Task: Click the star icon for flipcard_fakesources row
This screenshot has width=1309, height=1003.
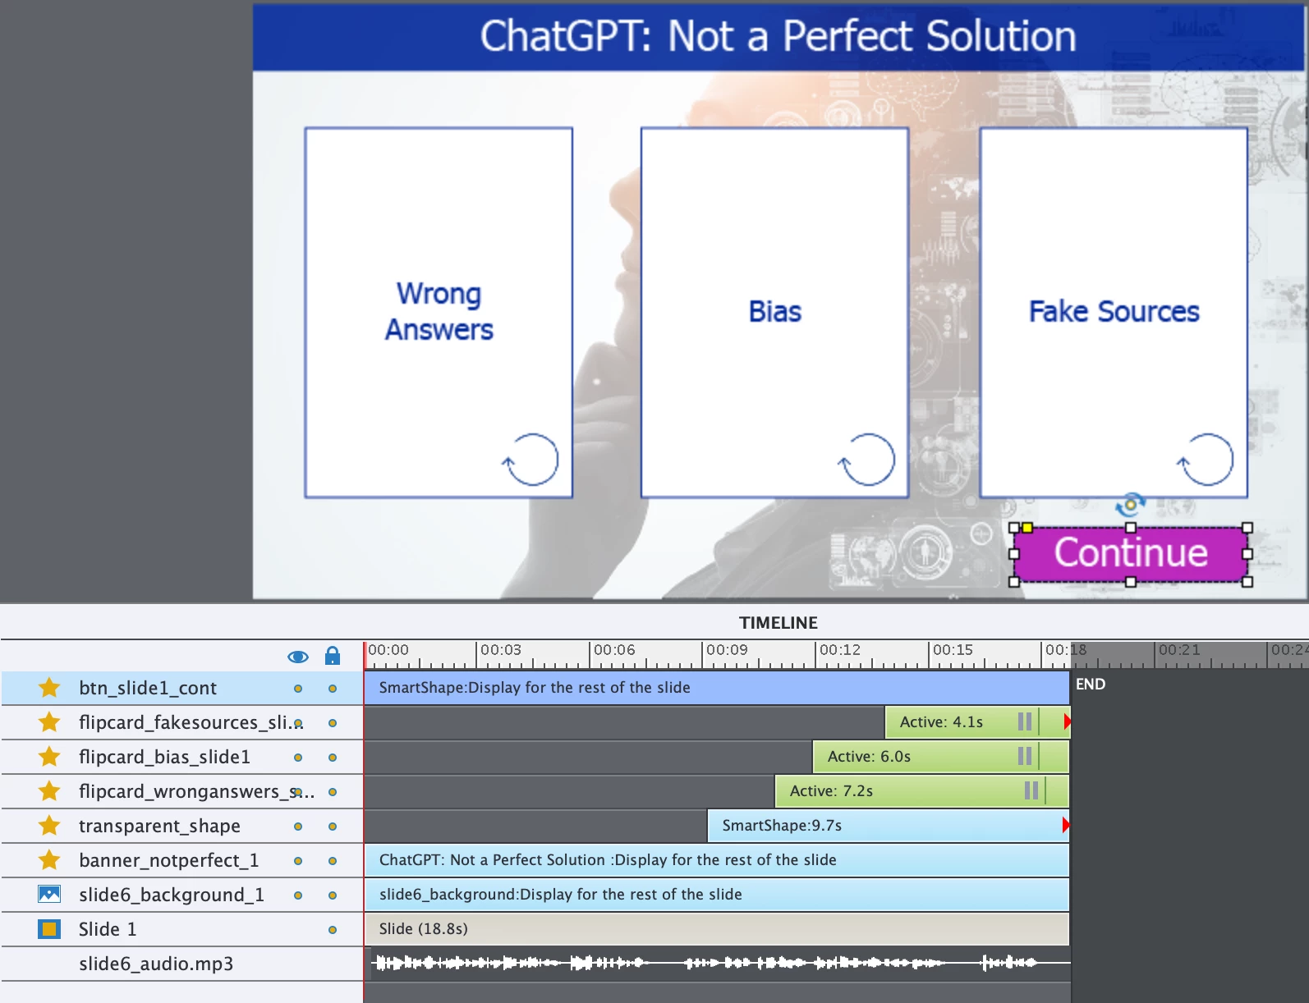Action: point(49,722)
